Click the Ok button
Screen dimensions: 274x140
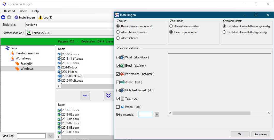coord(240,134)
